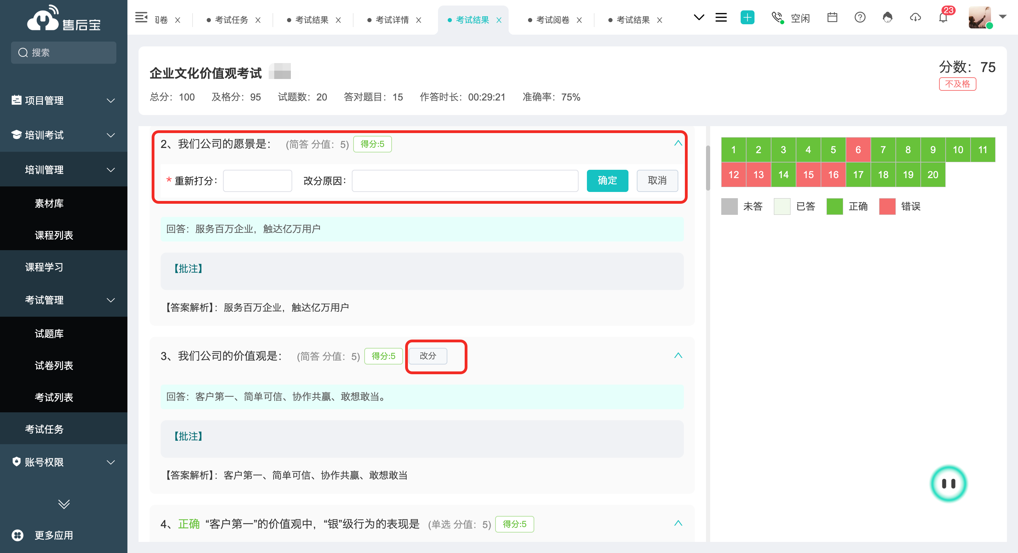Click 得分:5 tag on question 4
Screen dimensions: 1018x553
pyautogui.click(x=514, y=524)
